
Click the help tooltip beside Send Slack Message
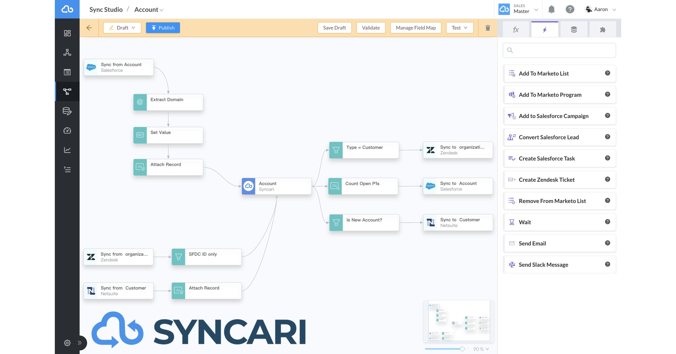point(607,264)
